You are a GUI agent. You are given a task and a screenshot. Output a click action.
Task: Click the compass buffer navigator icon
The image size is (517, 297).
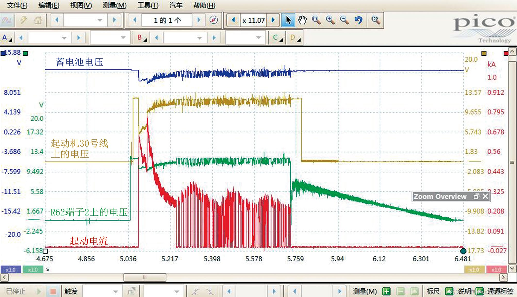click(214, 20)
